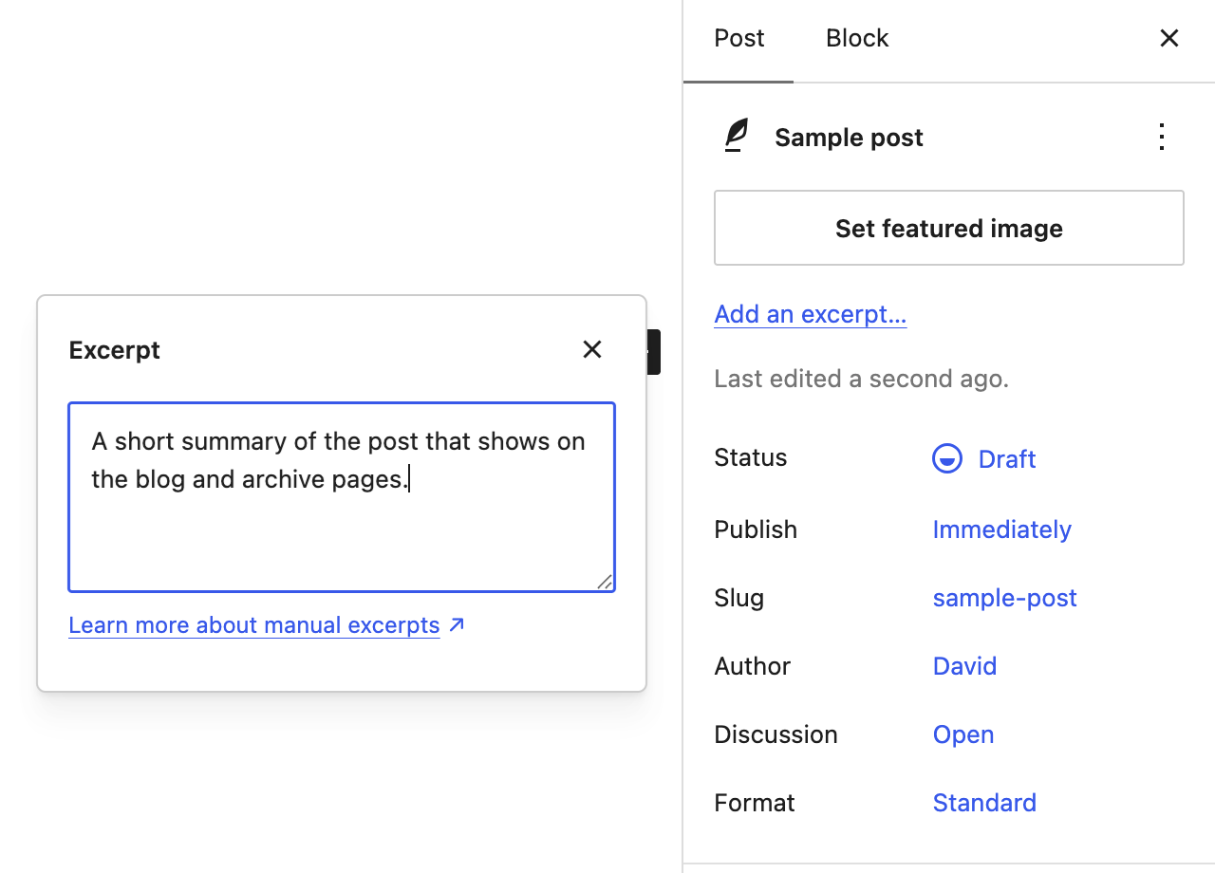This screenshot has height=873, width=1215.
Task: Open the Add an excerpt link
Action: tap(811, 314)
